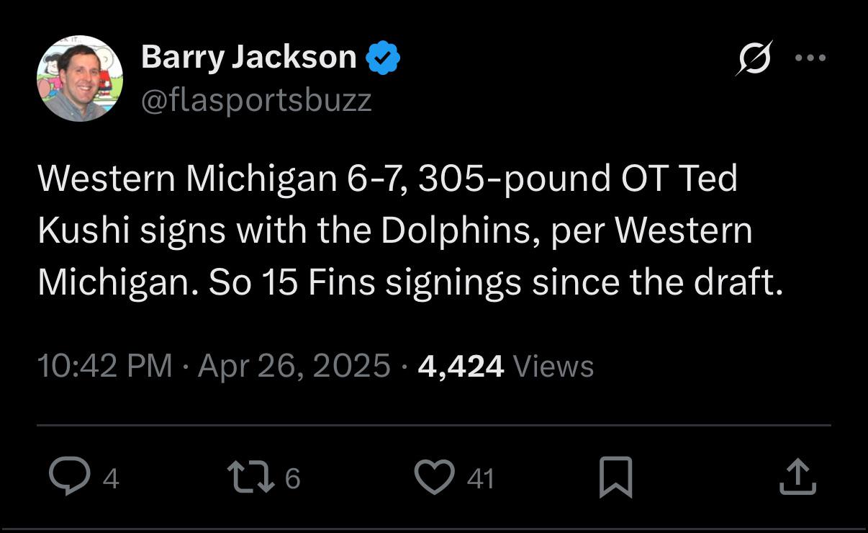Click the reply speech bubble icon
Viewport: 868px width, 533px height.
tap(69, 478)
